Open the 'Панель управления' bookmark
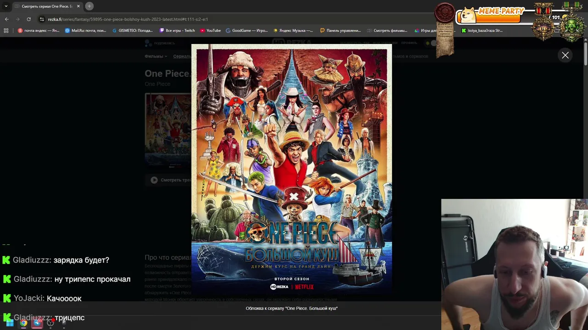Image resolution: width=588 pixels, height=330 pixels. point(340,31)
